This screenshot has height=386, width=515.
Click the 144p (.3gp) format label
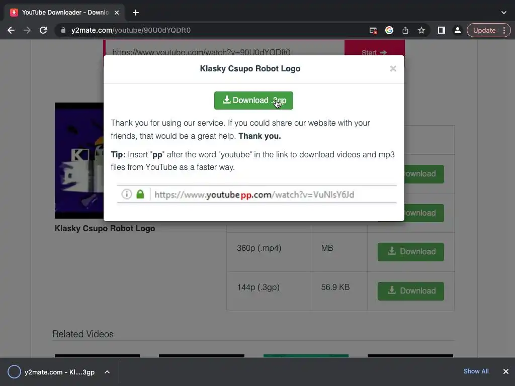tap(259, 287)
